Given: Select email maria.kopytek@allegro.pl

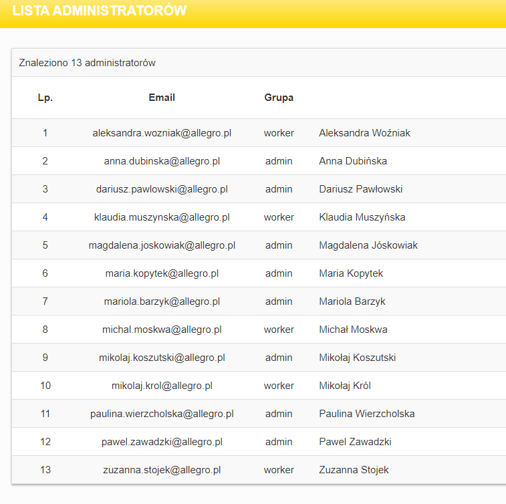Looking at the screenshot, I should pos(162,273).
